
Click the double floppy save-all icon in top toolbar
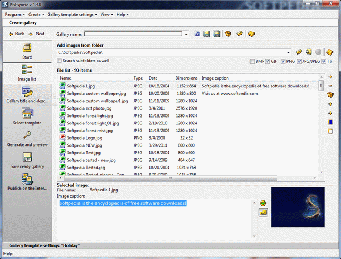point(217,34)
